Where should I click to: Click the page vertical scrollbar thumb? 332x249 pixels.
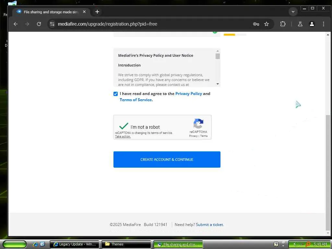click(x=328, y=172)
